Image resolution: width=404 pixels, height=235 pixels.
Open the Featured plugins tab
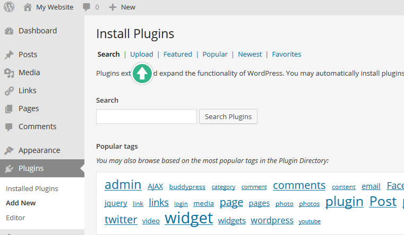[x=178, y=54]
